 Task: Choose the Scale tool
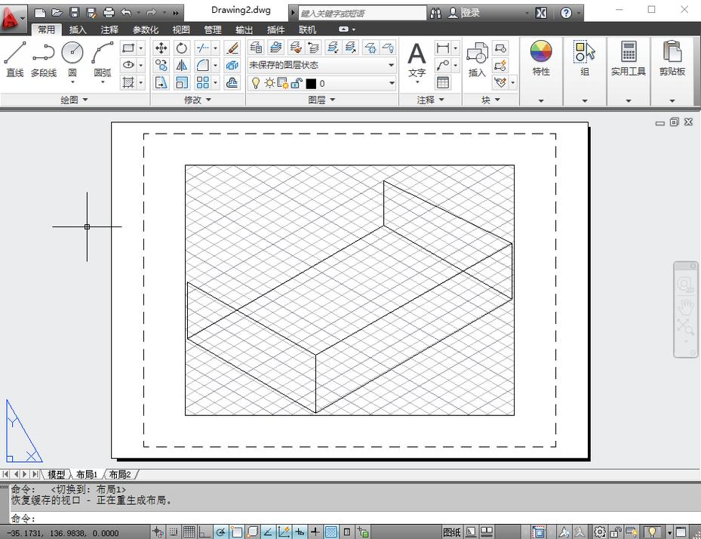tap(182, 82)
